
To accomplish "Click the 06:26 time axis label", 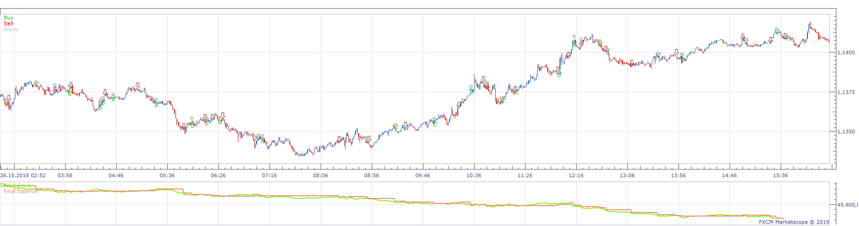I will pos(218,175).
